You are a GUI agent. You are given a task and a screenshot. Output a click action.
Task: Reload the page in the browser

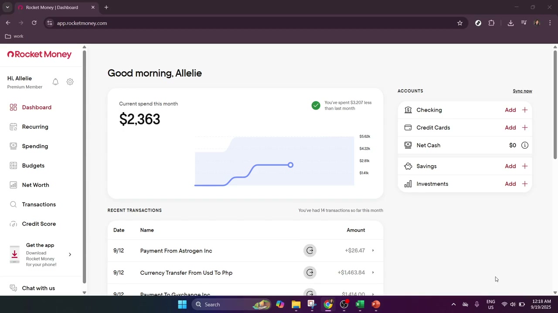pos(34,23)
